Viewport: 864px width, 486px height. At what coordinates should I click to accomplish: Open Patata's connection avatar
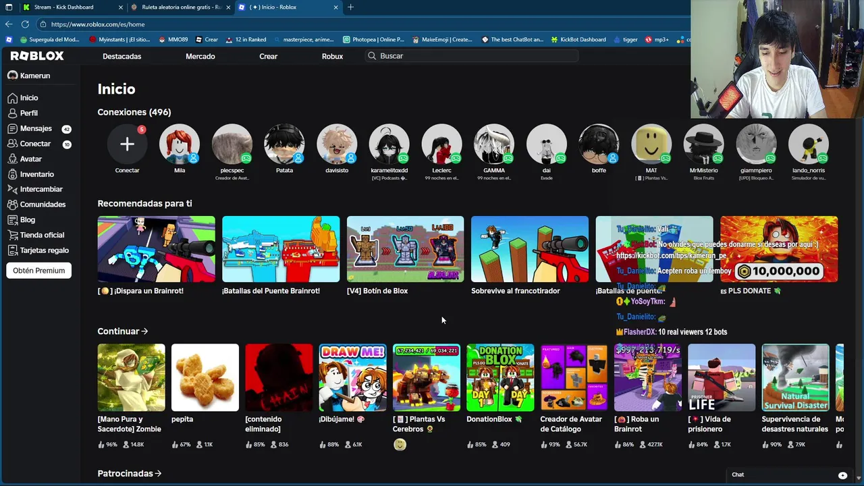pos(284,144)
